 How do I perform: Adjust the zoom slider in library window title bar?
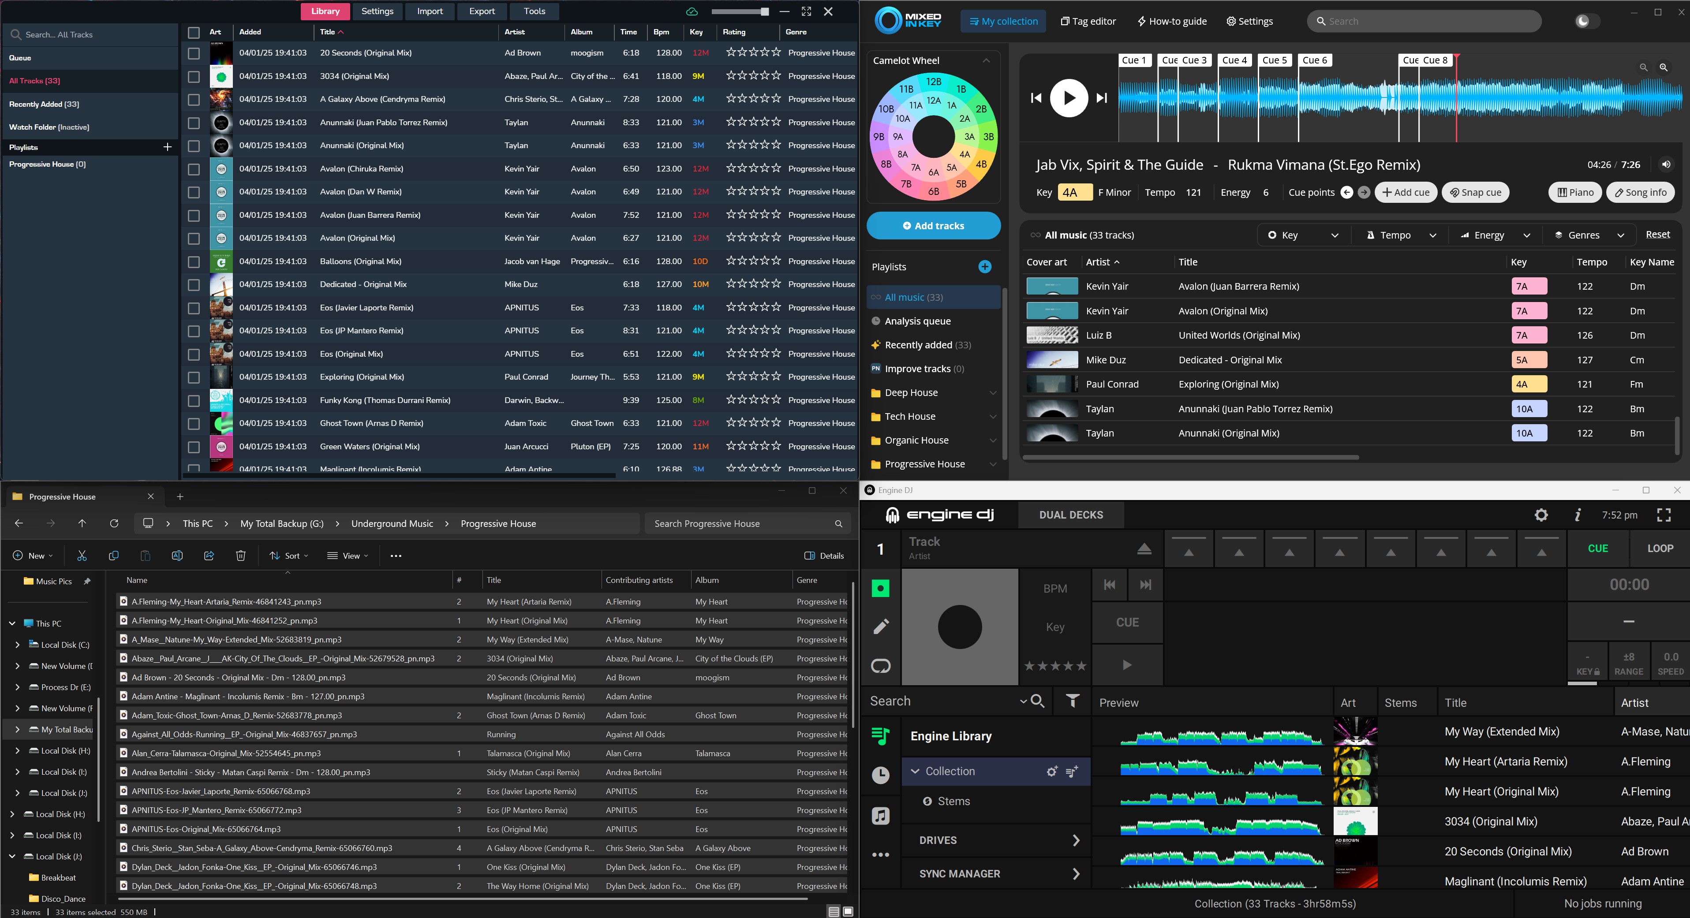[x=740, y=12]
